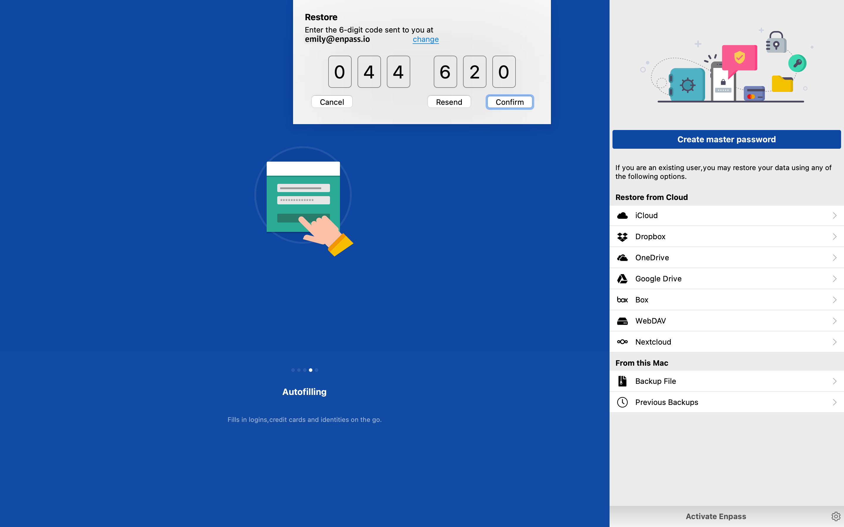
Task: Click the Nextcloud logo icon
Action: pyautogui.click(x=622, y=342)
